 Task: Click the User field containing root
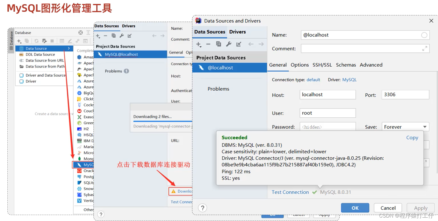click(x=328, y=113)
